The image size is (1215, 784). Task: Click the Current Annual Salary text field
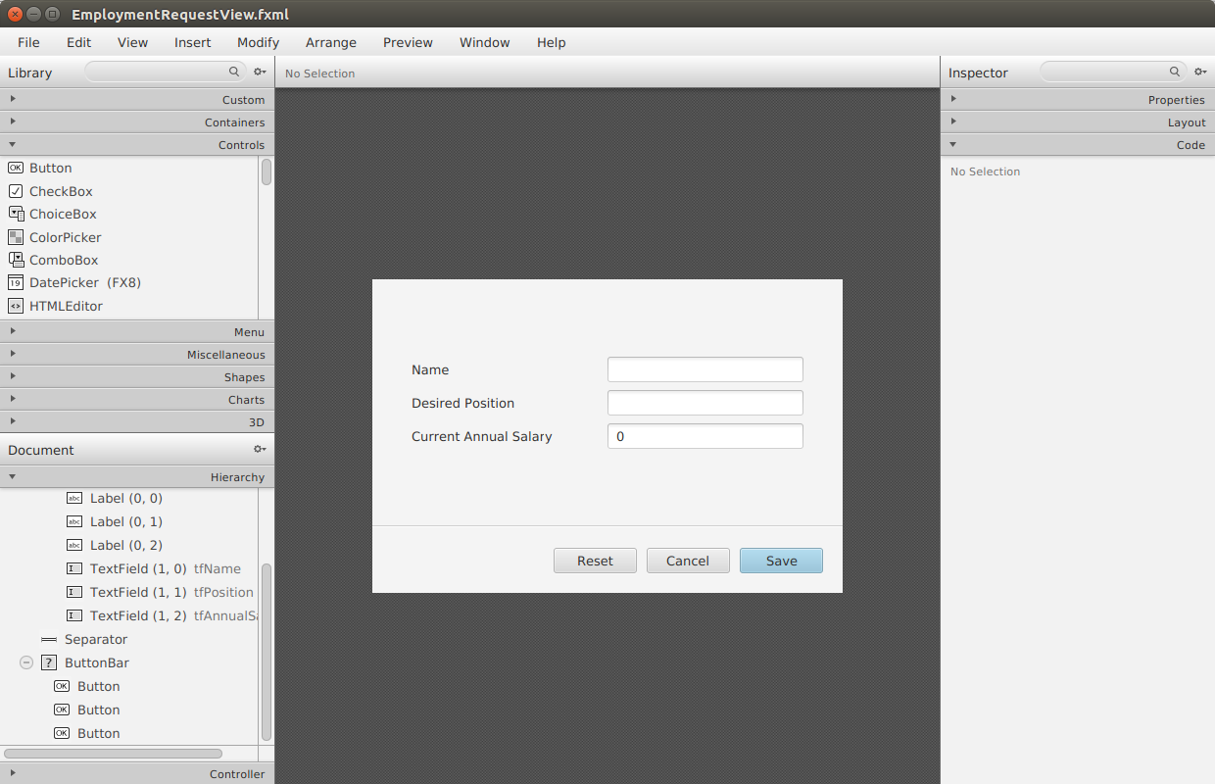(x=705, y=436)
